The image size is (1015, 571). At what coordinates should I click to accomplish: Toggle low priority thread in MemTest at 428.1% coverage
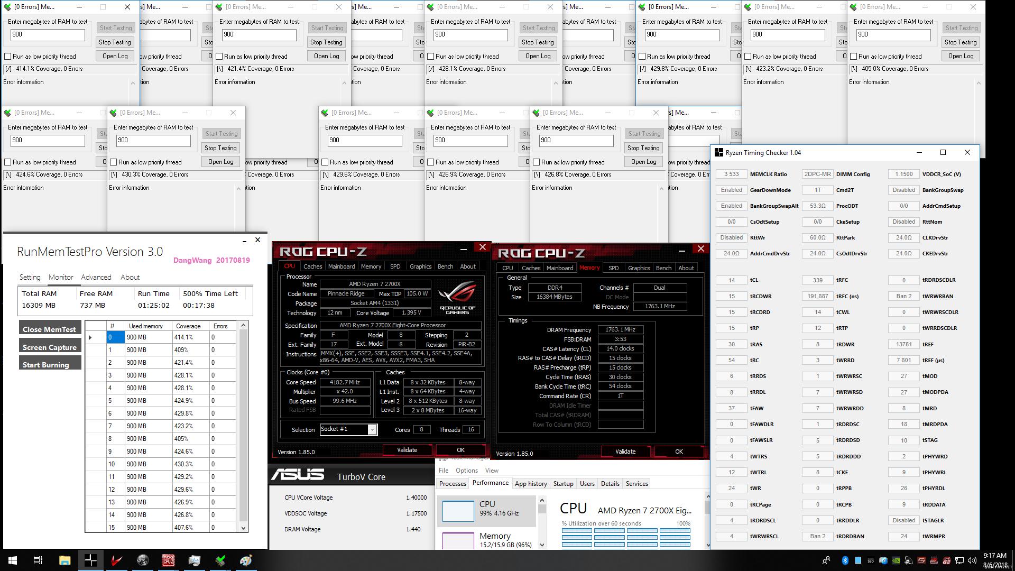click(431, 57)
